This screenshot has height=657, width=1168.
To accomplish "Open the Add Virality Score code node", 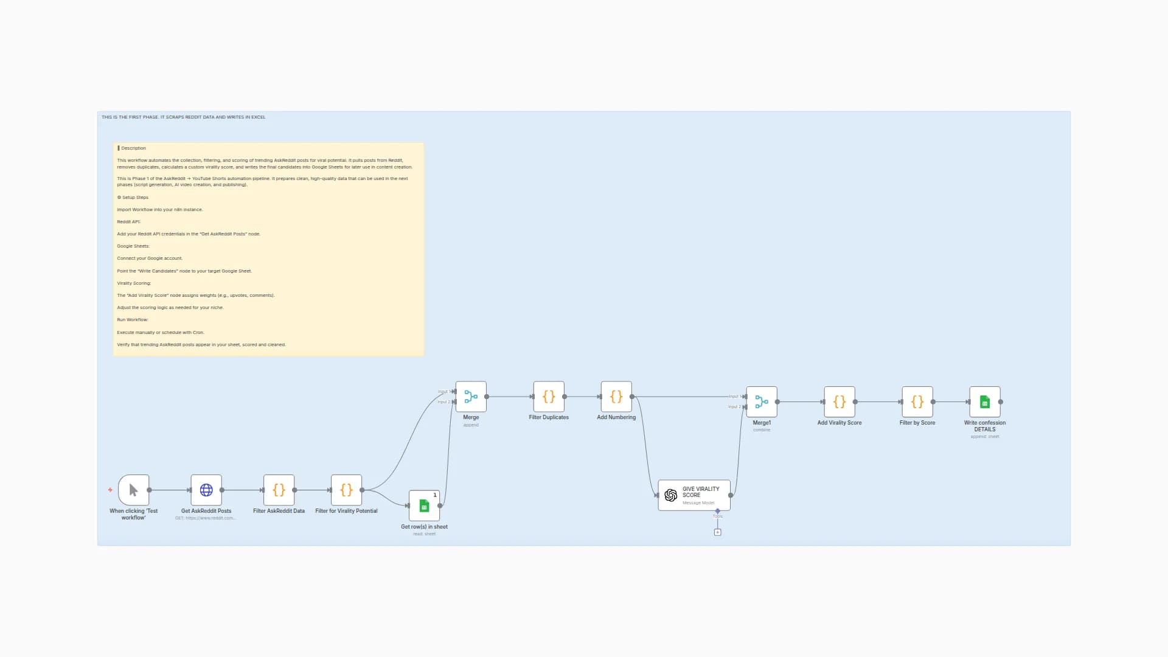I will 839,401.
